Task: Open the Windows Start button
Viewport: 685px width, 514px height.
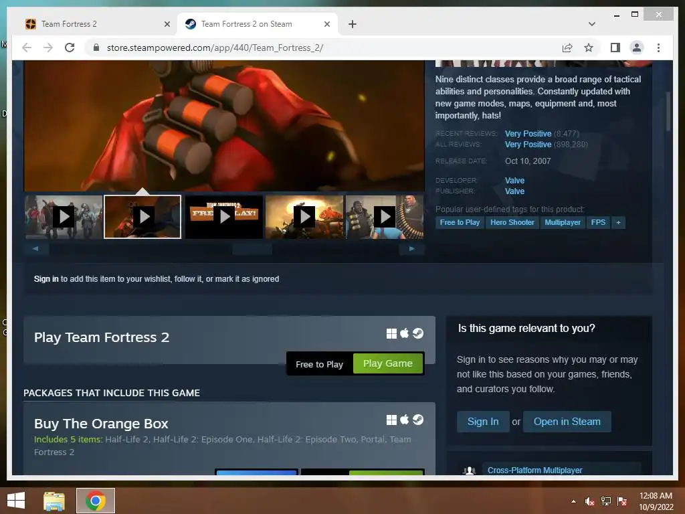Action: pos(16,501)
